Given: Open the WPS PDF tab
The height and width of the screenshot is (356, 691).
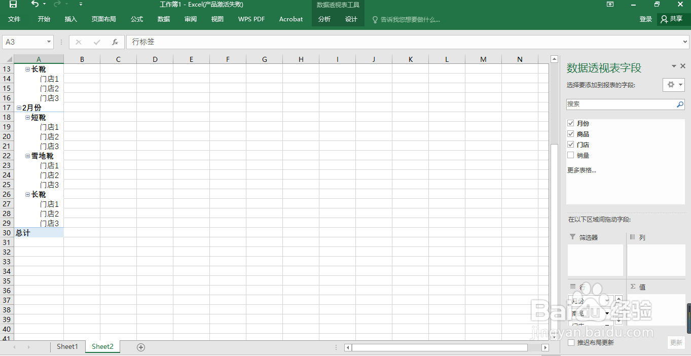Looking at the screenshot, I should 251,19.
